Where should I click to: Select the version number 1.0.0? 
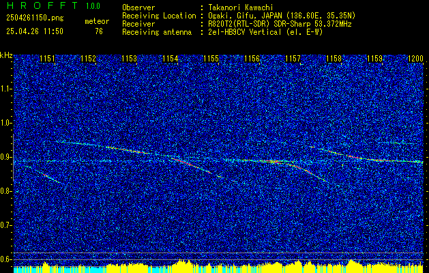[x=93, y=6]
